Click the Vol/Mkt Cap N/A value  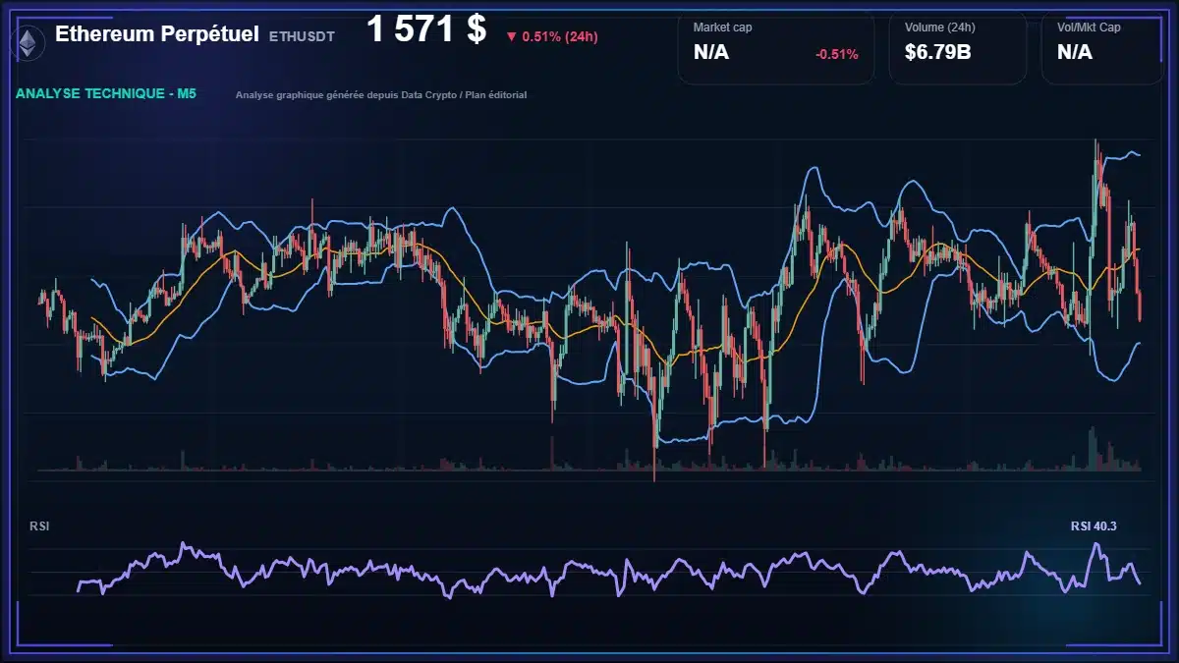1075,53
